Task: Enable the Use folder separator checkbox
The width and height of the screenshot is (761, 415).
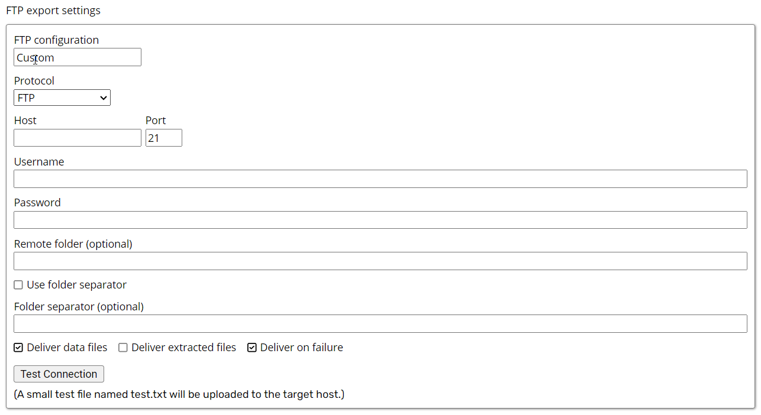Action: pos(18,285)
